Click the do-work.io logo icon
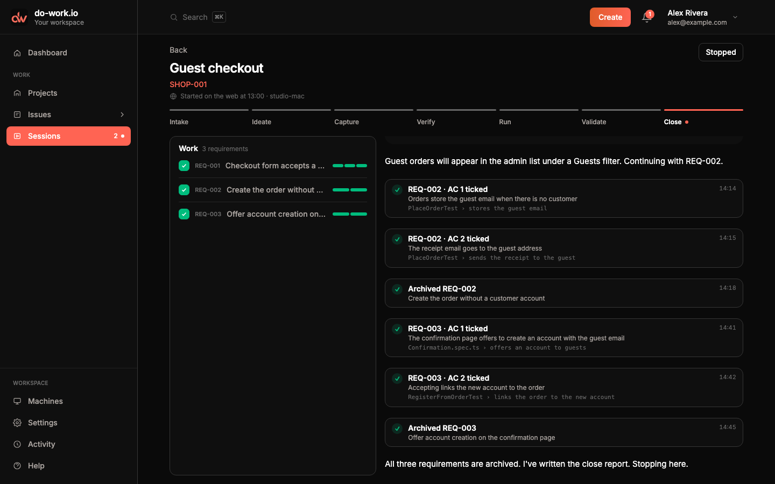The image size is (775, 484). 19,17
